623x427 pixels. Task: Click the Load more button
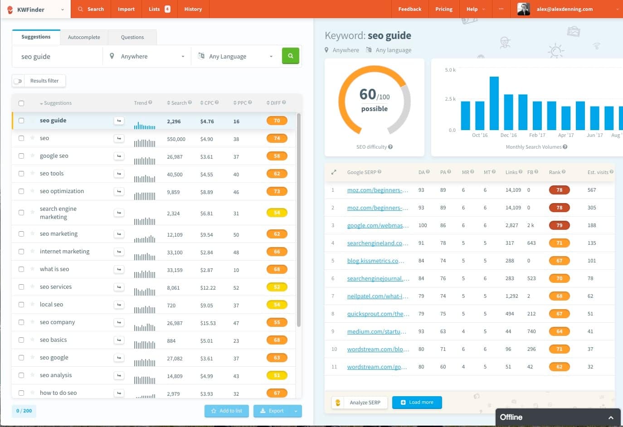pos(416,402)
